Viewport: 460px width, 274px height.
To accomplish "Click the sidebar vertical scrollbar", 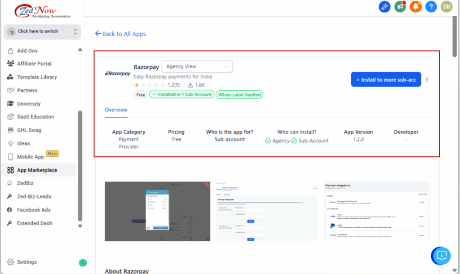I will coord(80,166).
